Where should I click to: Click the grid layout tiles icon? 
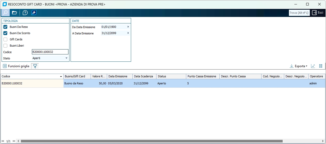click(321, 66)
